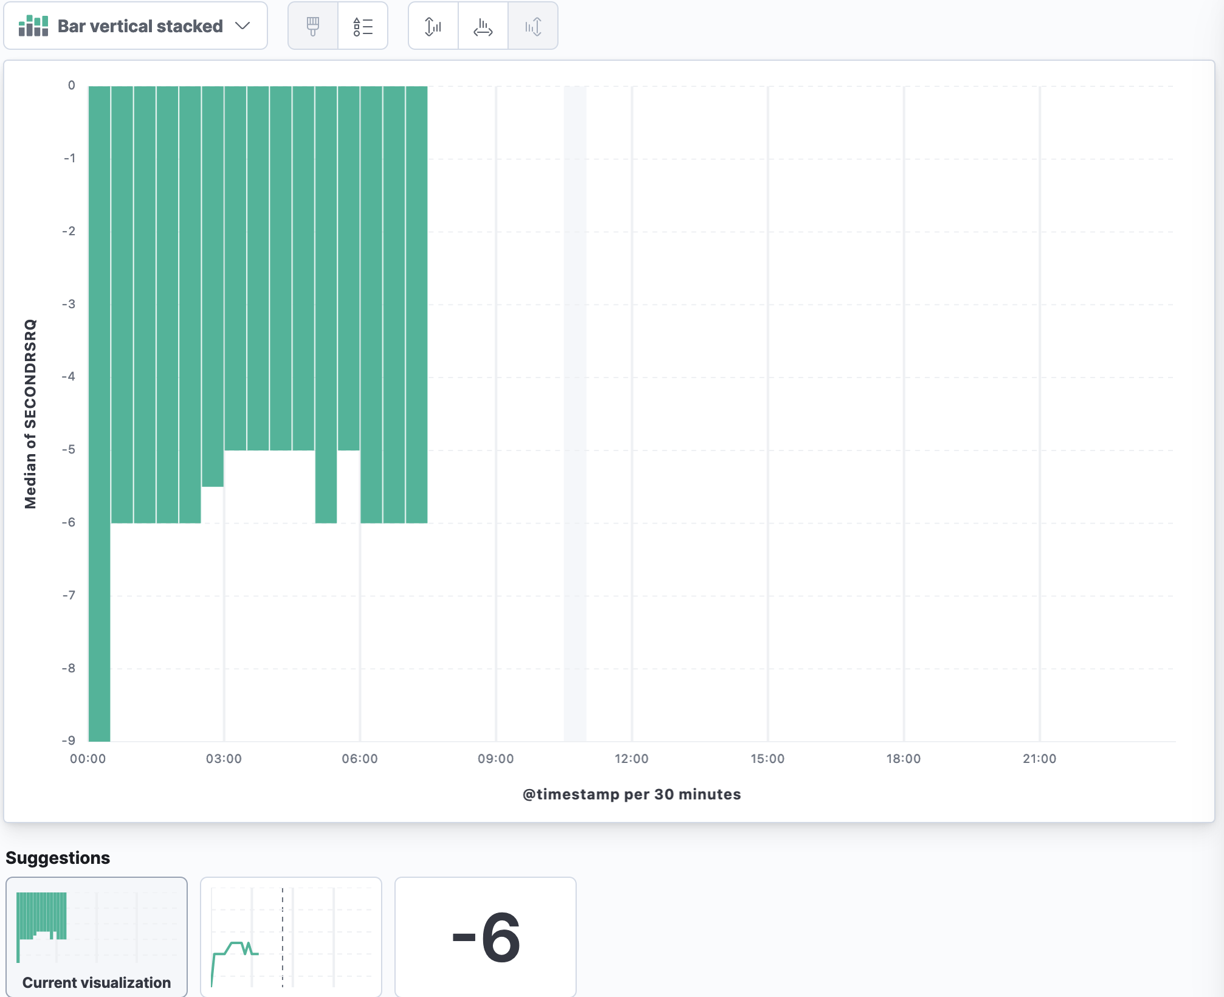Click the @timestamp per 30 minutes label
Screen dimensions: 1224x997
(x=631, y=794)
